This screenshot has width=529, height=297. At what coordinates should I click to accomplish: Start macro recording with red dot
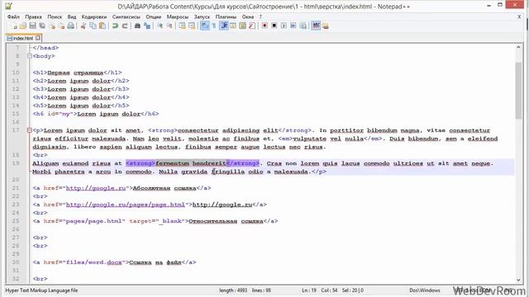point(264,26)
